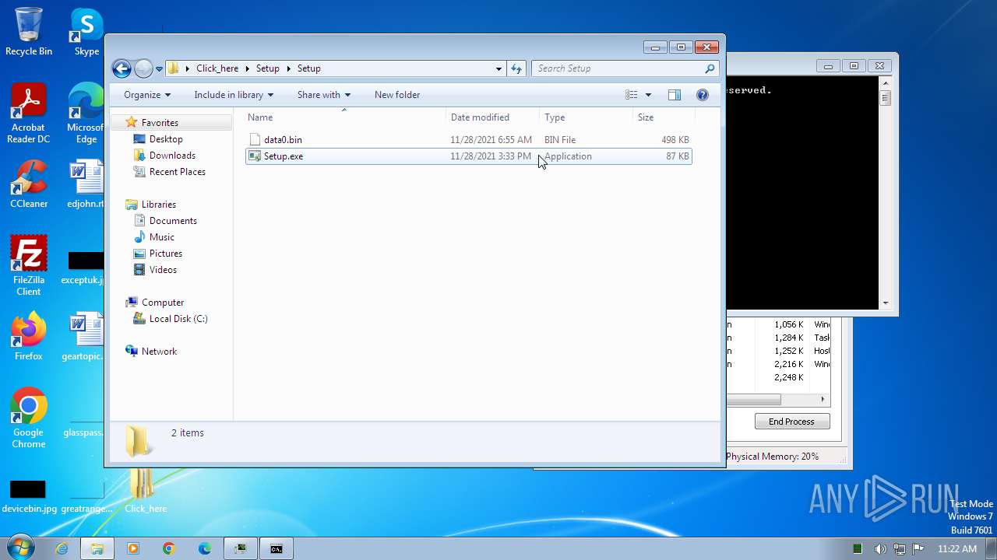
Task: Open Recent Places in Favorites
Action: coord(178,172)
